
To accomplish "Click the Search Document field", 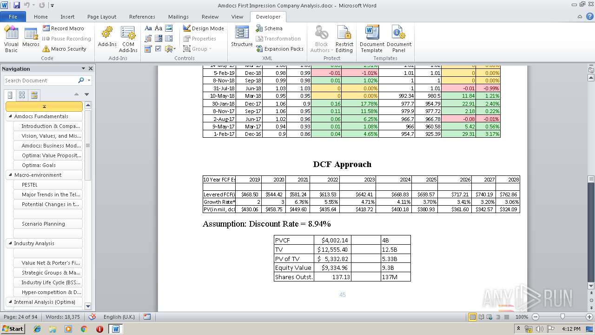I will point(40,80).
